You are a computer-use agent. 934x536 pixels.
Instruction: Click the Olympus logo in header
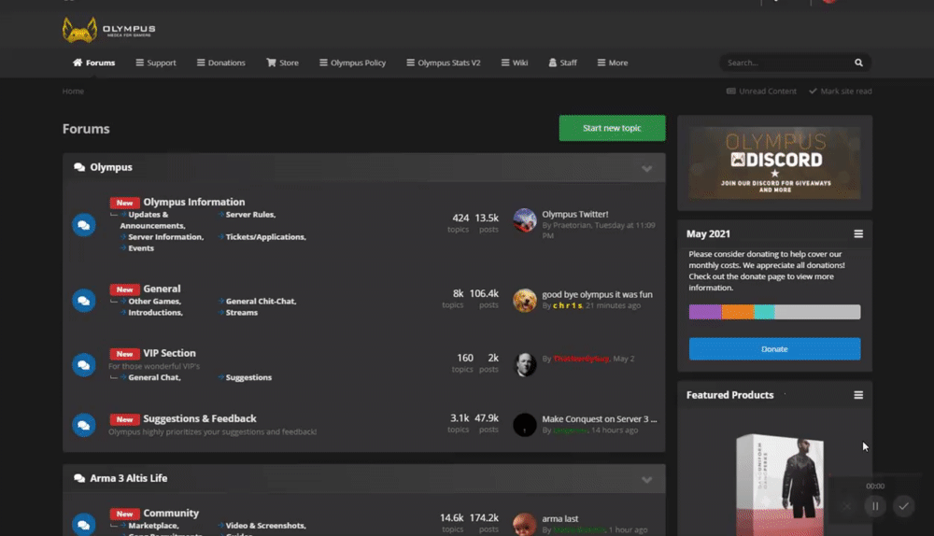click(x=109, y=30)
